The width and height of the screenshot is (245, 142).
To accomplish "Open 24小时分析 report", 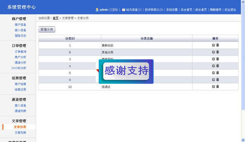I will click(x=18, y=68).
